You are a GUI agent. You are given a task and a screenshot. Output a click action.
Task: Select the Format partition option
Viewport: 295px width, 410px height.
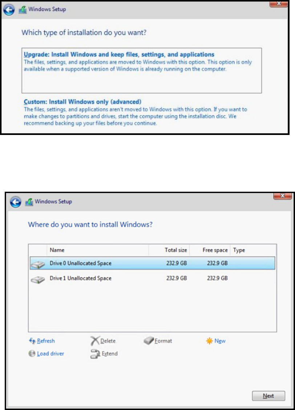163,341
